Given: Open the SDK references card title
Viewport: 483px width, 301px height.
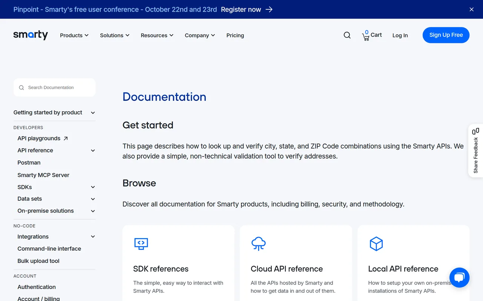Looking at the screenshot, I should tap(161, 269).
